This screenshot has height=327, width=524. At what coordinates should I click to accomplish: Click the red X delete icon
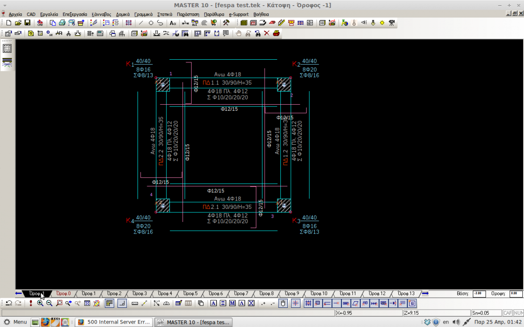point(266,34)
